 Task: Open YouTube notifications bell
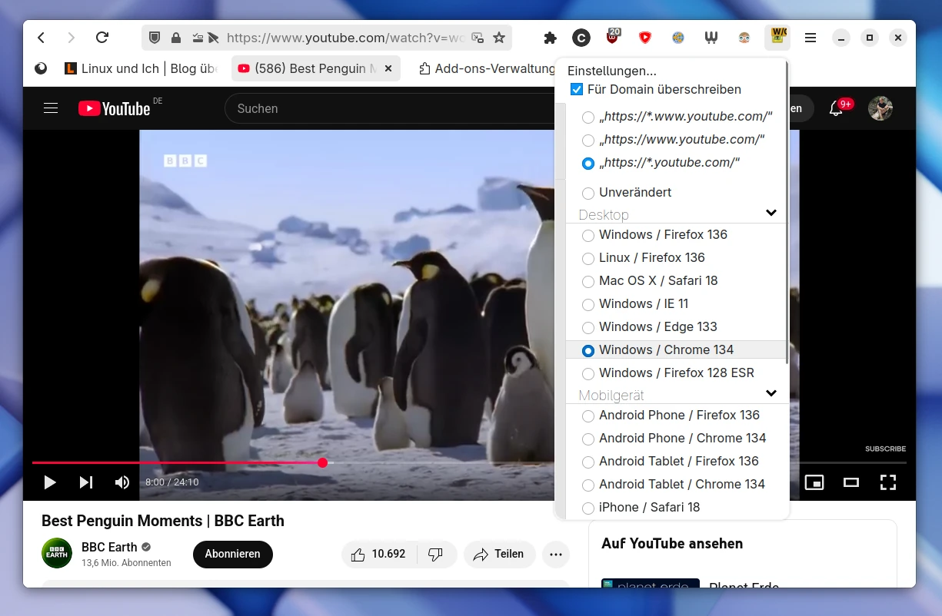click(836, 108)
